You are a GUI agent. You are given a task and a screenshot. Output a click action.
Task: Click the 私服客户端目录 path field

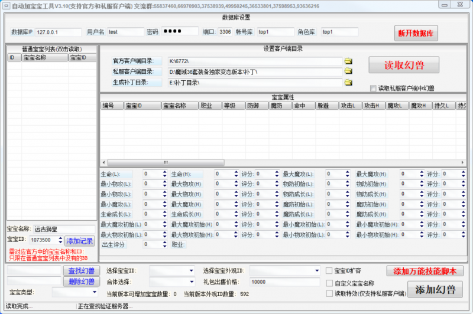pyautogui.click(x=255, y=72)
